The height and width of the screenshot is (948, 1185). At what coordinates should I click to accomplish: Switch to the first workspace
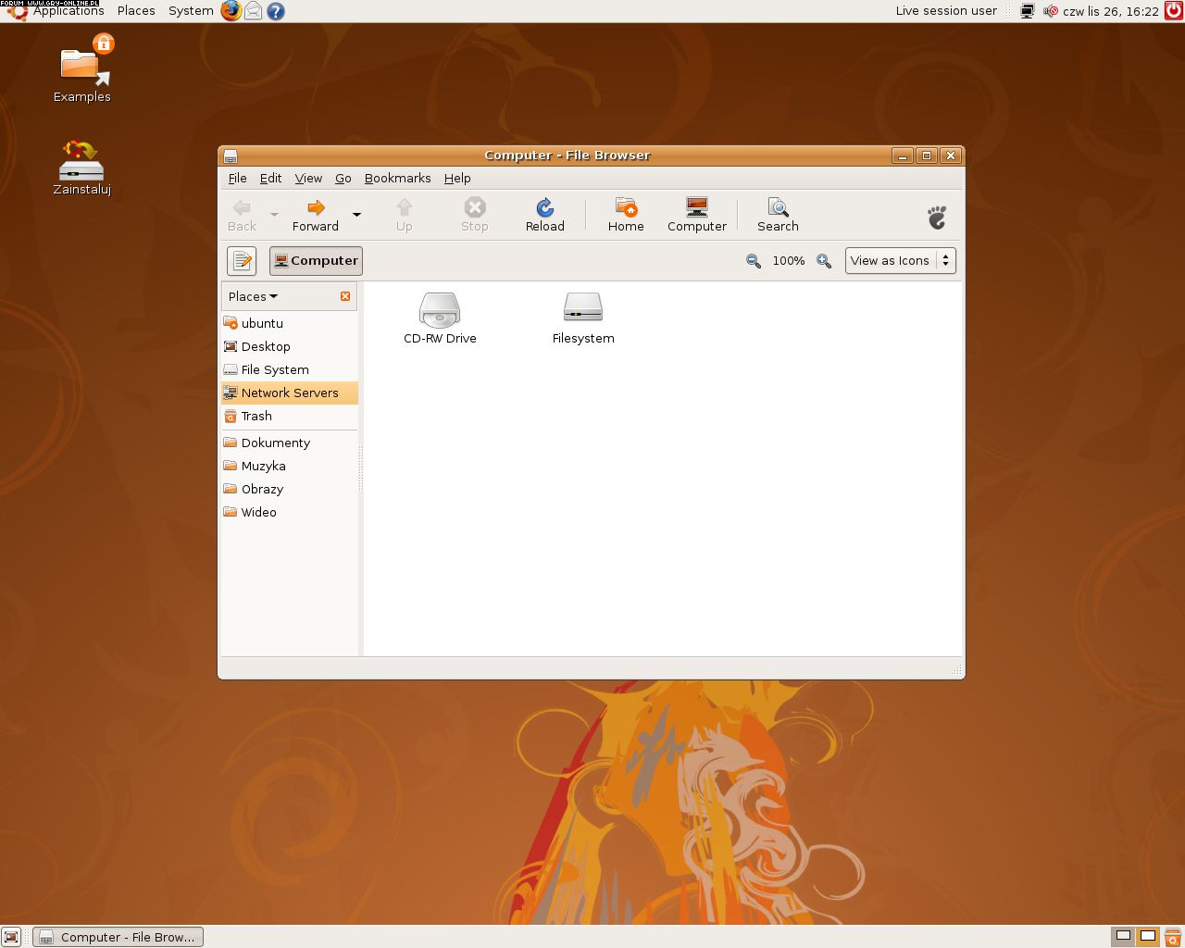1123,936
